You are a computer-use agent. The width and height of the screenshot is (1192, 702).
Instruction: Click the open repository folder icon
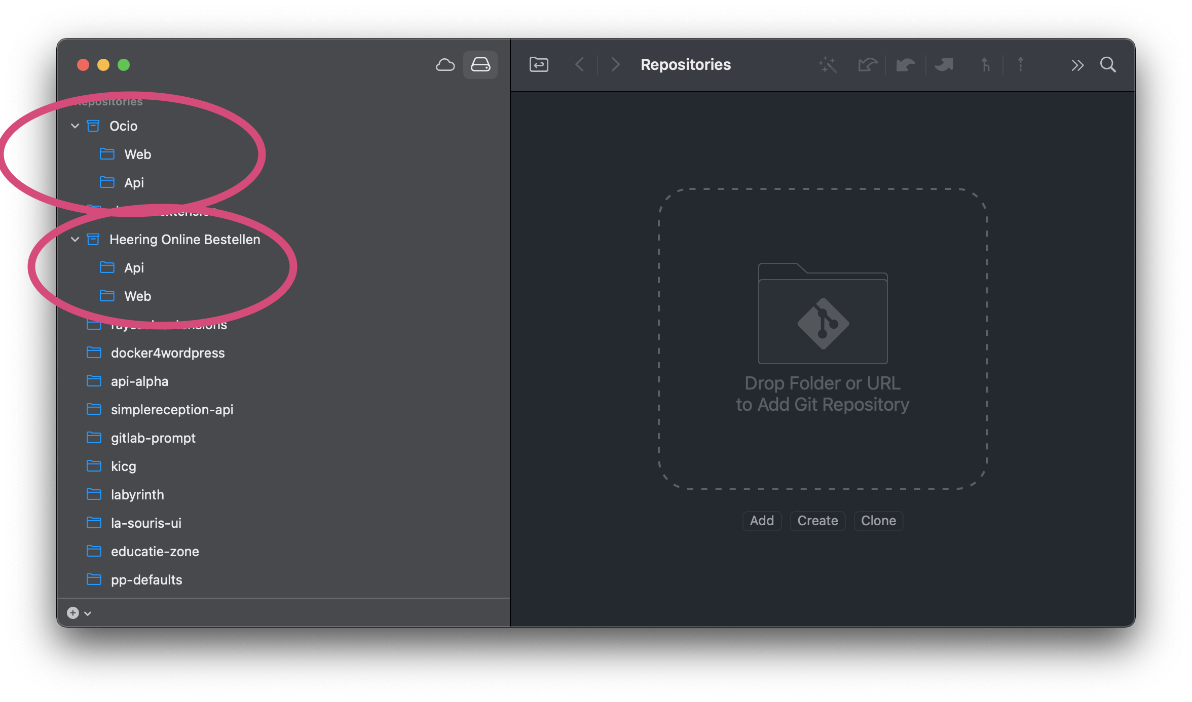(x=539, y=65)
